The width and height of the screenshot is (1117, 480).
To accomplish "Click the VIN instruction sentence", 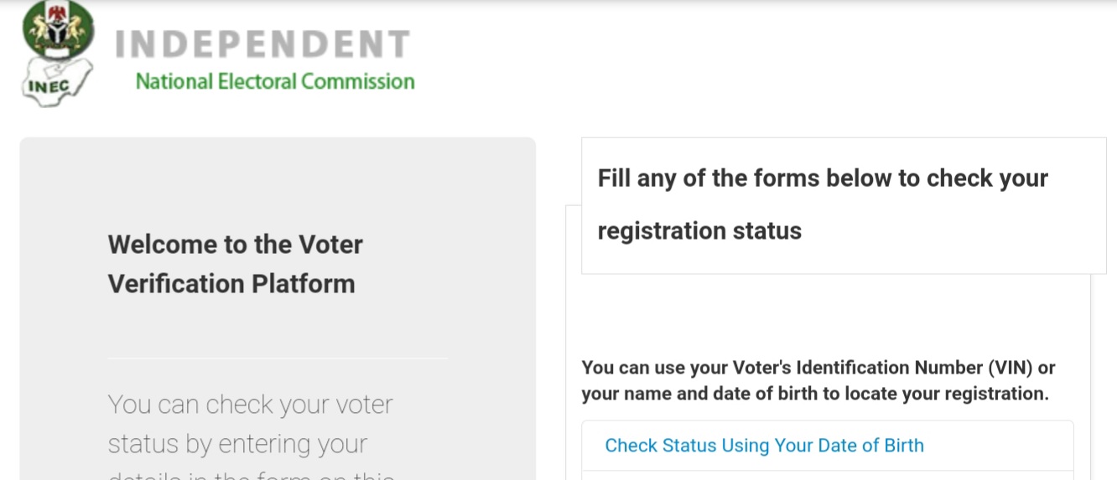I will (818, 380).
